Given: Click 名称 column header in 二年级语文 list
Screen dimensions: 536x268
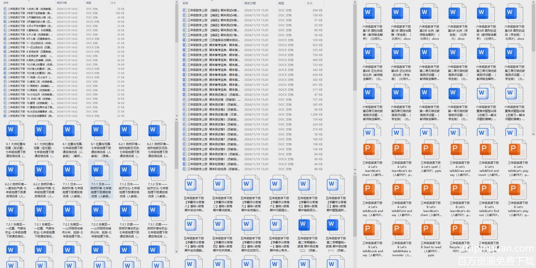Looking at the screenshot, I should [6, 3].
